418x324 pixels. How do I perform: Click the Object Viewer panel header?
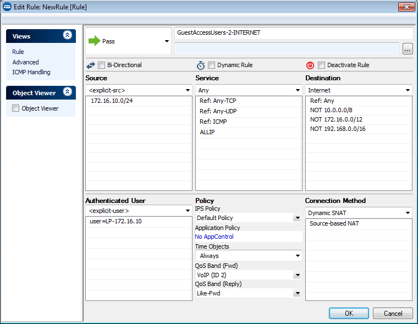click(x=41, y=93)
